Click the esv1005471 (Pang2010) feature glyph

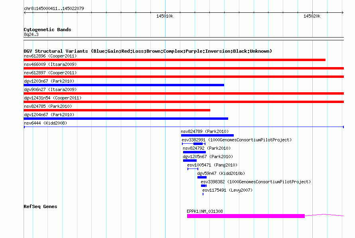pyautogui.click(x=193, y=169)
